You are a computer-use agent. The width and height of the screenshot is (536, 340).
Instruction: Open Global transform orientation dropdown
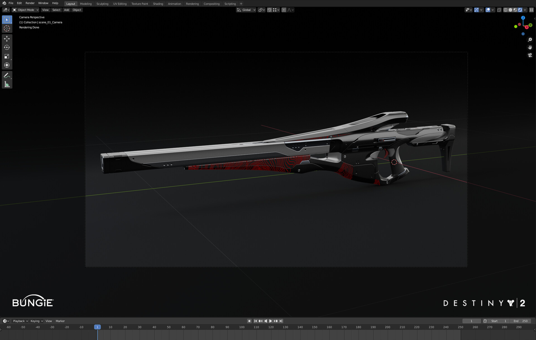coord(246,10)
